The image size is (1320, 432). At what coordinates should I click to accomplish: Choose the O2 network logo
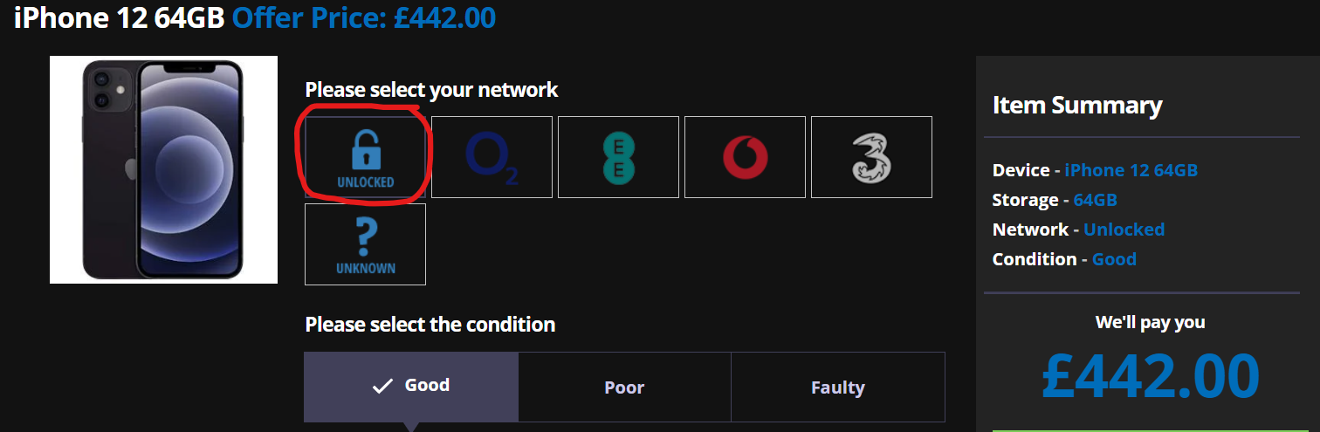[492, 157]
